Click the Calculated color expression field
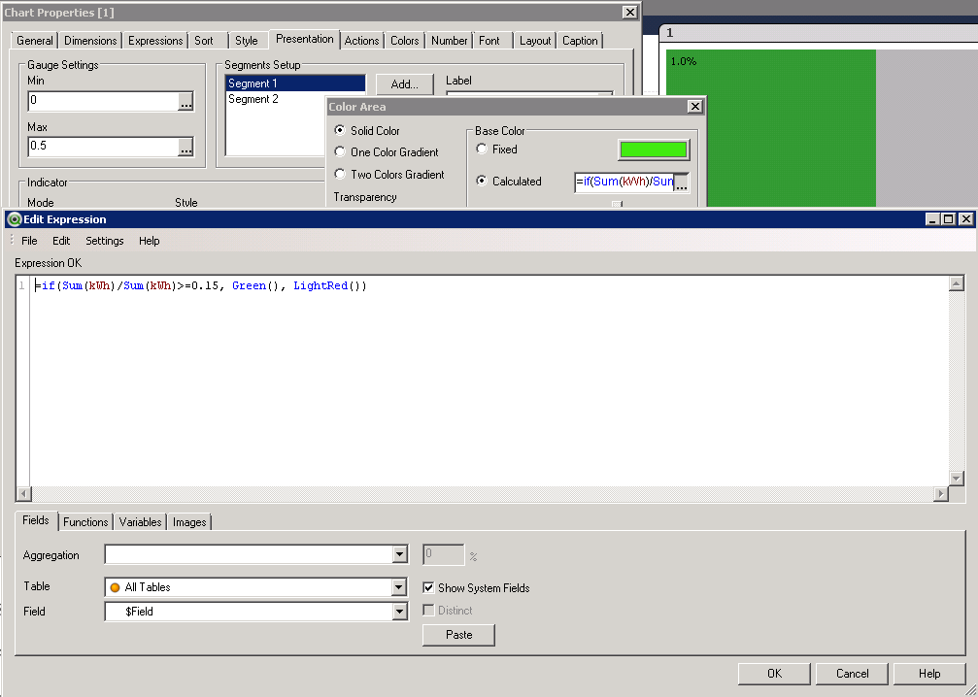Image resolution: width=978 pixels, height=697 pixels. (x=624, y=183)
